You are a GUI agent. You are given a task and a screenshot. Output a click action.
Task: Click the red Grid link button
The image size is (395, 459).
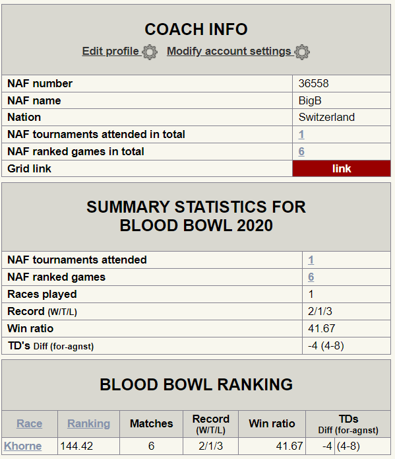pyautogui.click(x=342, y=168)
